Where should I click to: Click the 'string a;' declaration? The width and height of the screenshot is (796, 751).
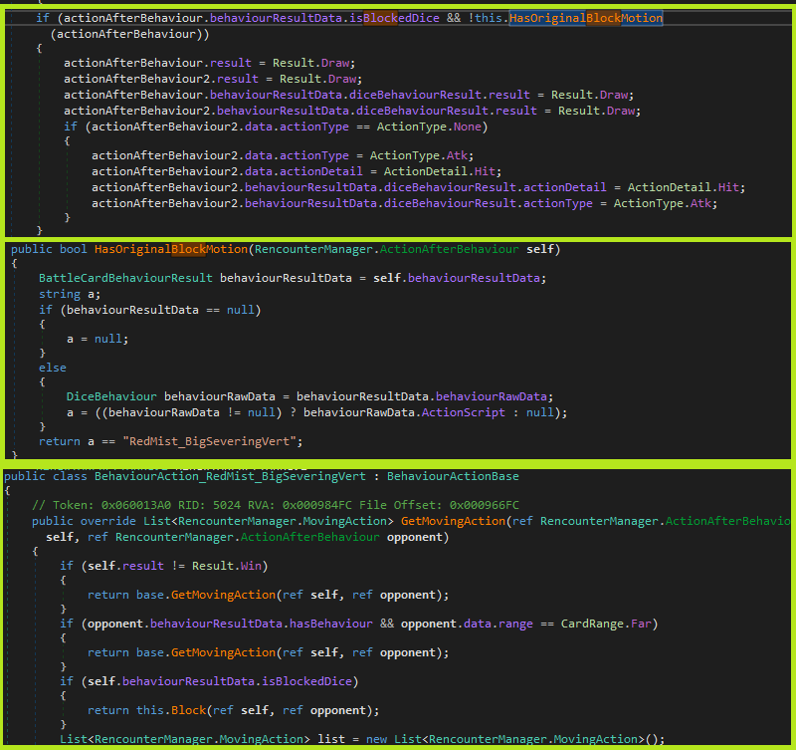(x=70, y=294)
